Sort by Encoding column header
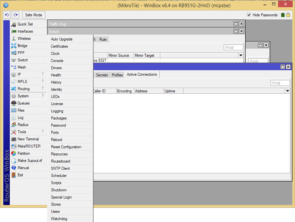Screen dimensions: 295x222 coord(125,91)
